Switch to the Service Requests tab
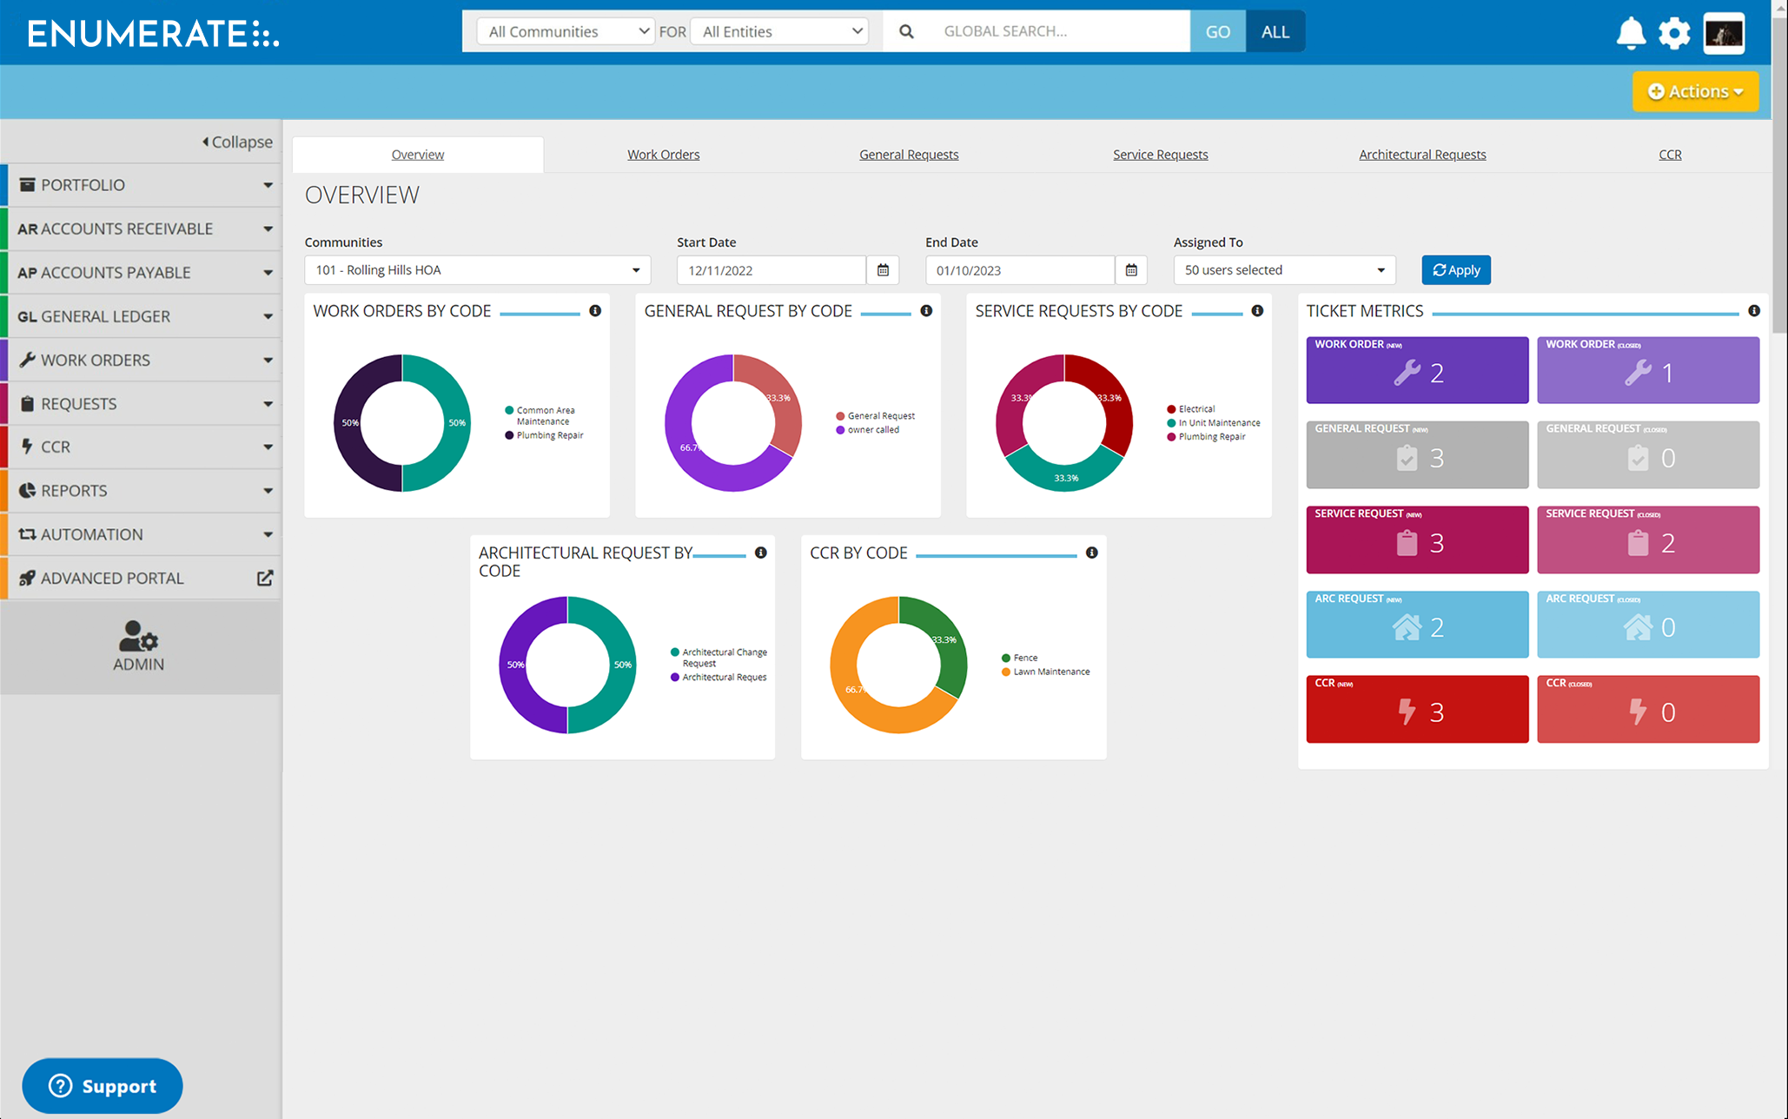The image size is (1788, 1119). [x=1160, y=154]
